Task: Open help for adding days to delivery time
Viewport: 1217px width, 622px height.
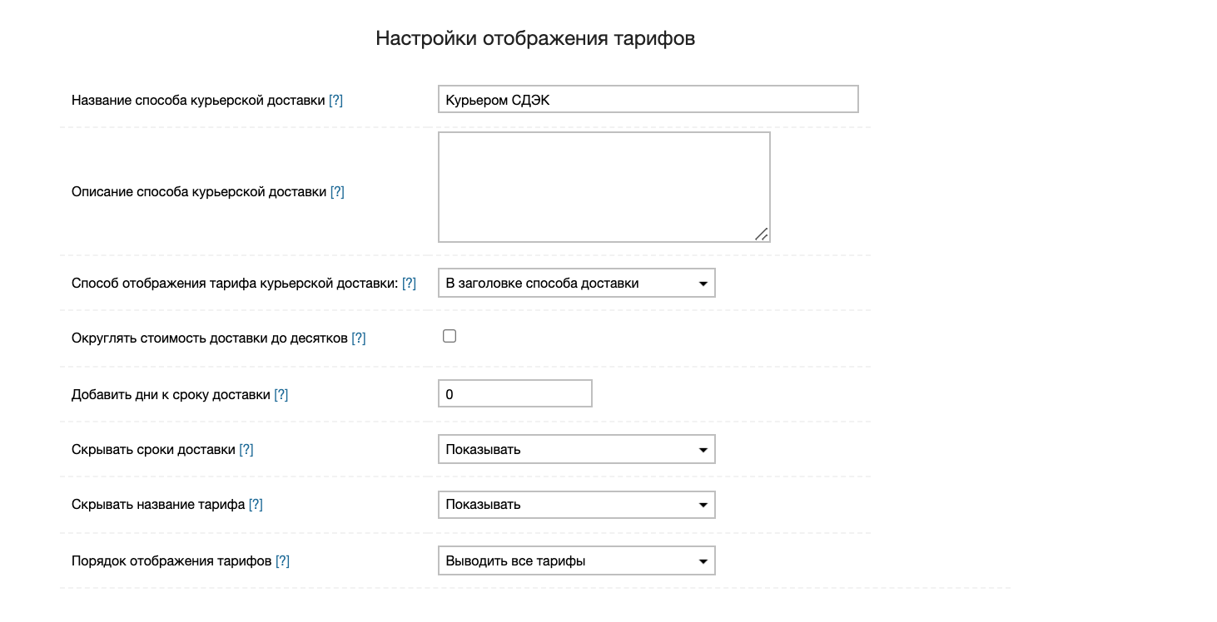Action: (281, 394)
